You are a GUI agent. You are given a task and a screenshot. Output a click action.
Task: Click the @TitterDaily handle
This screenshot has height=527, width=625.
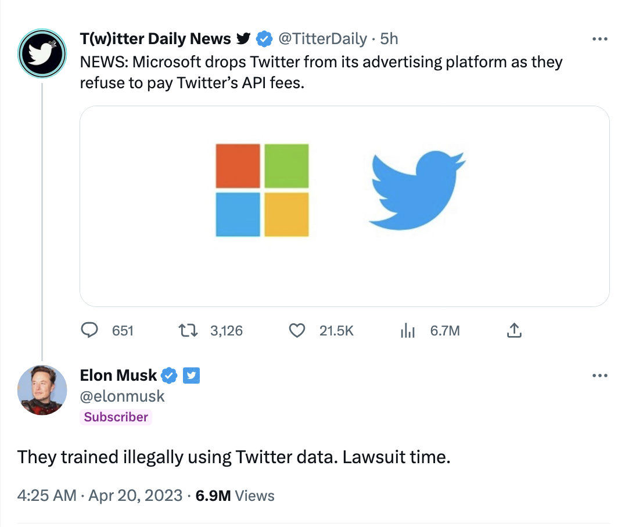[322, 39]
